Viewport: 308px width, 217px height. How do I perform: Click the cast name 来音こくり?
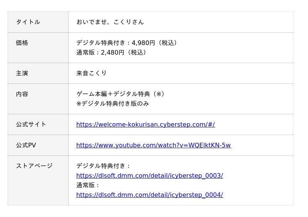click(x=91, y=73)
